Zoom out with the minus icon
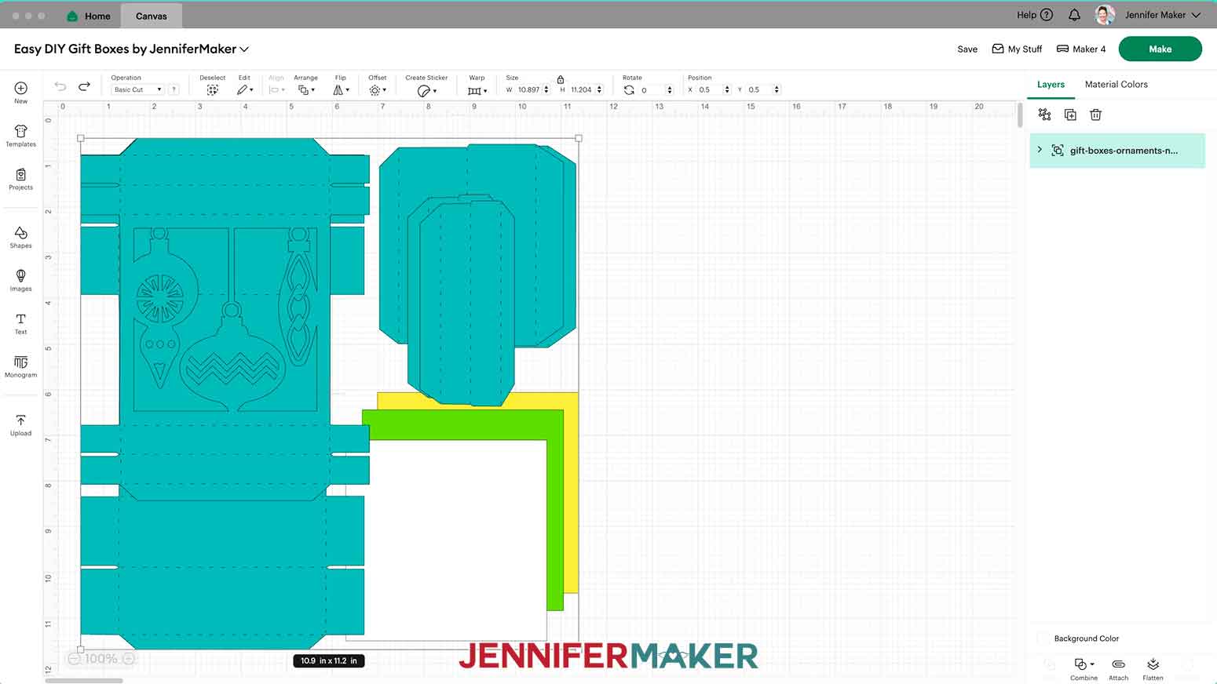The image size is (1217, 684). [74, 659]
